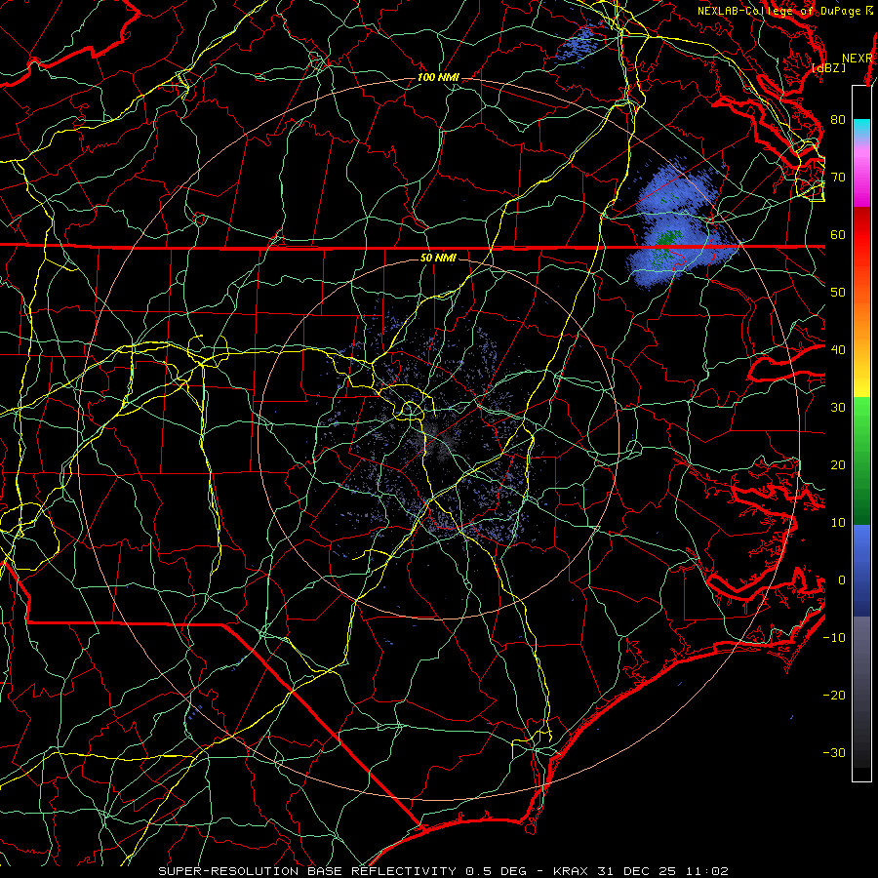Click the 100 NMI range ring label
This screenshot has height=878, width=878.
[x=438, y=77]
